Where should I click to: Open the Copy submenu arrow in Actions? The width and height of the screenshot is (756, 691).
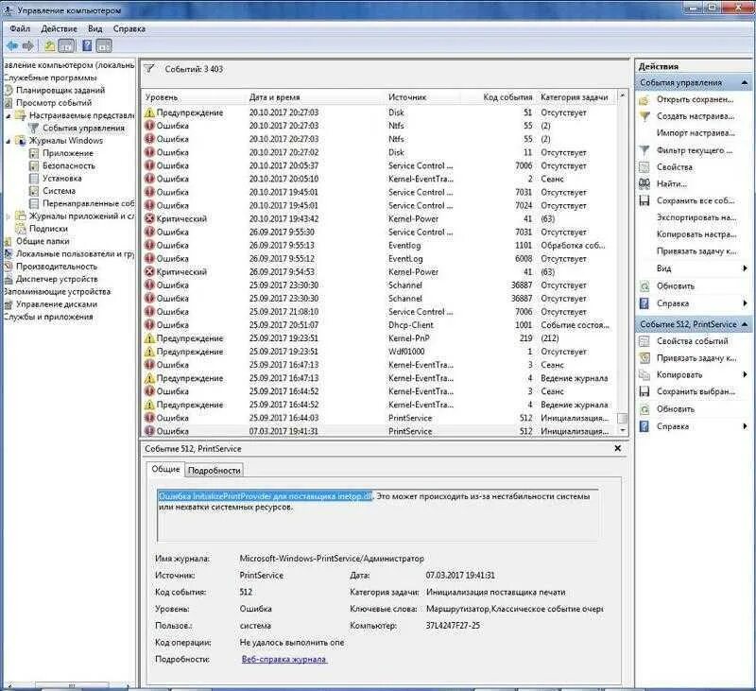[x=746, y=374]
